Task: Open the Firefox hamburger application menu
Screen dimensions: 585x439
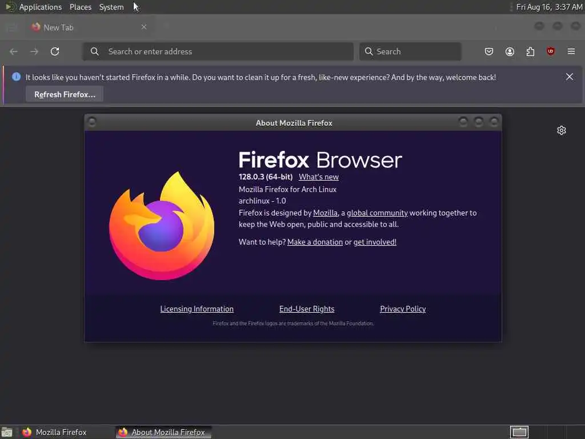Action: [571, 51]
